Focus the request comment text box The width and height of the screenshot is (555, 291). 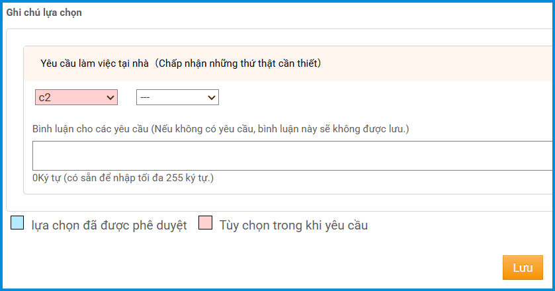coord(292,155)
